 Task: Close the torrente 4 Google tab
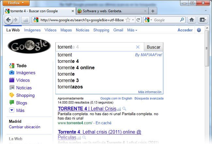point(73,11)
